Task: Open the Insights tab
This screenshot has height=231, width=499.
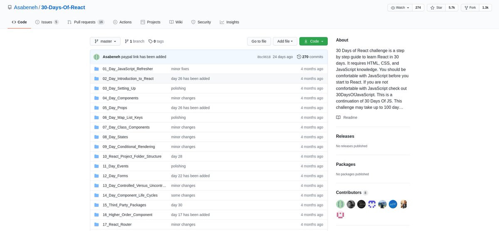Action: (x=229, y=22)
